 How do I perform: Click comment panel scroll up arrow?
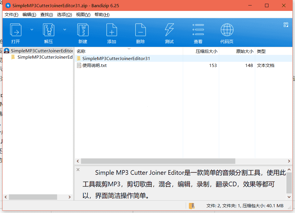(289, 170)
